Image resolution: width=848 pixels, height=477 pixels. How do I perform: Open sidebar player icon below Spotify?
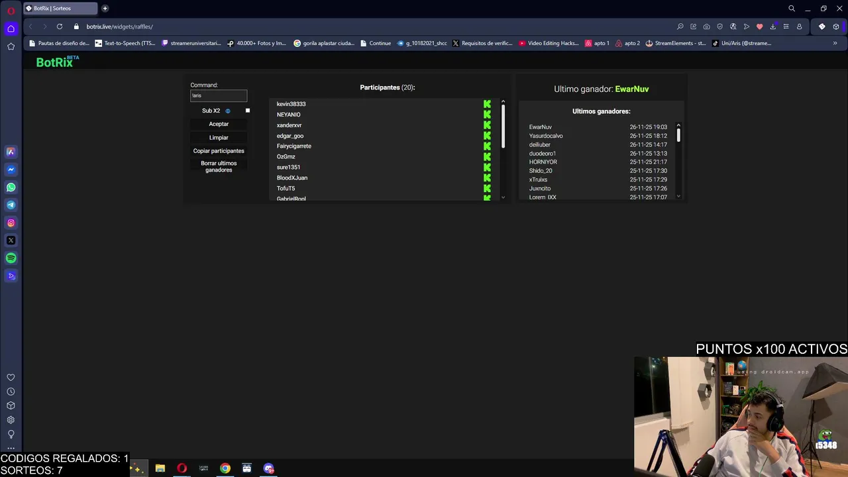(x=11, y=276)
